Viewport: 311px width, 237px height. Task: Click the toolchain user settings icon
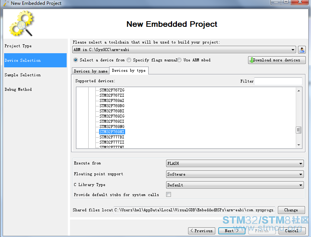coord(302,50)
